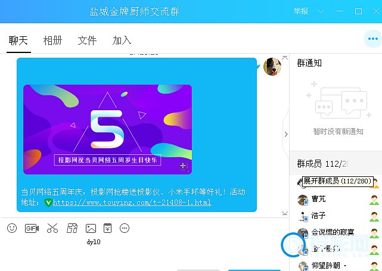382x271 pixels.
Task: Click the 举报 report button
Action: pos(301,11)
